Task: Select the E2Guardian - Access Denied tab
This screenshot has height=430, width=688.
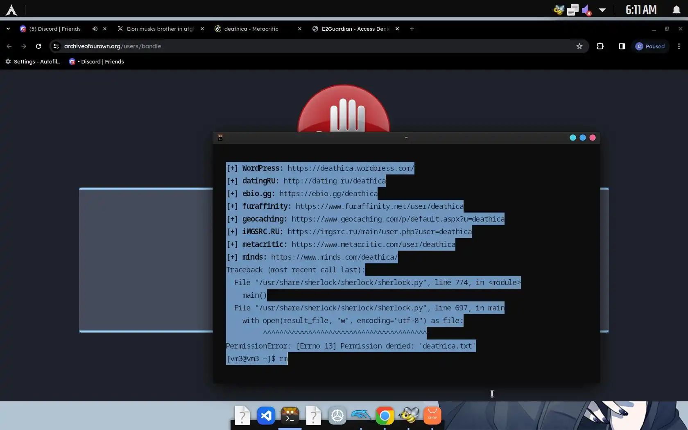Action: point(351,29)
